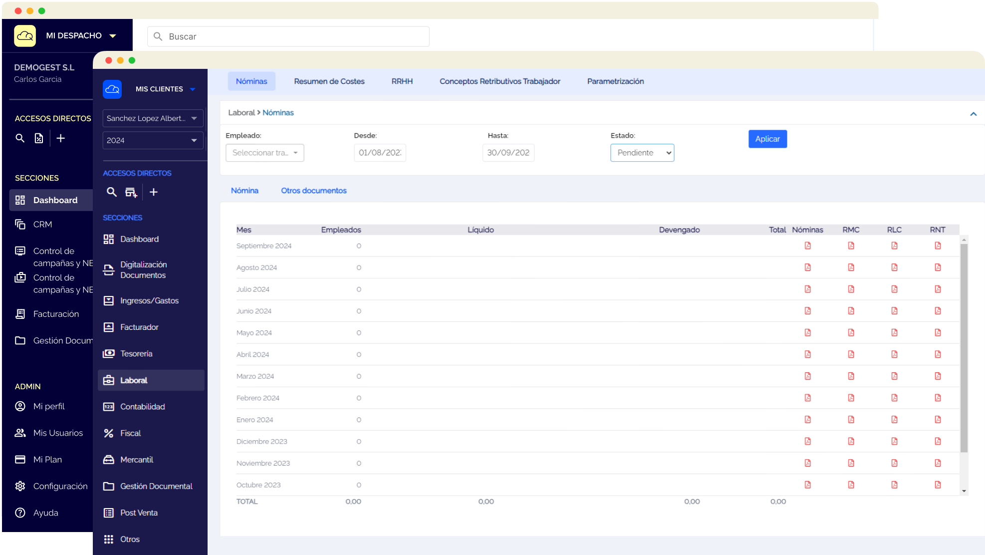Image resolution: width=985 pixels, height=555 pixels.
Task: Open RNT PDF for Febrero 2024
Action: pos(938,398)
